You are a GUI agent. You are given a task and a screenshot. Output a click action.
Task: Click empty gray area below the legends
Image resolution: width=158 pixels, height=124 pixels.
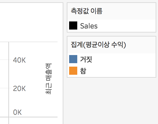click(111, 101)
